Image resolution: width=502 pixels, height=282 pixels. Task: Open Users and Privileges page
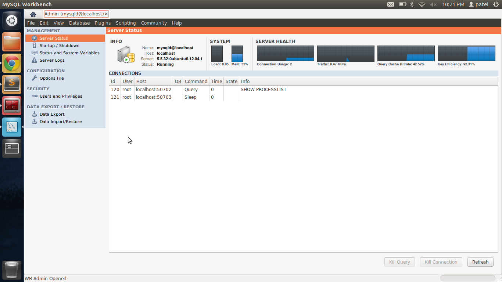61,96
